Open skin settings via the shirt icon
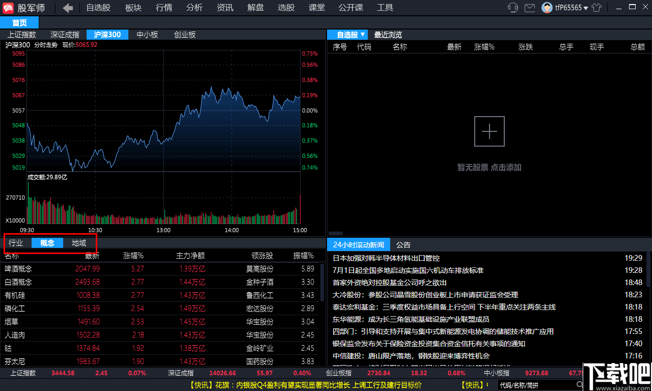This screenshot has height=391, width=652. click(596, 8)
